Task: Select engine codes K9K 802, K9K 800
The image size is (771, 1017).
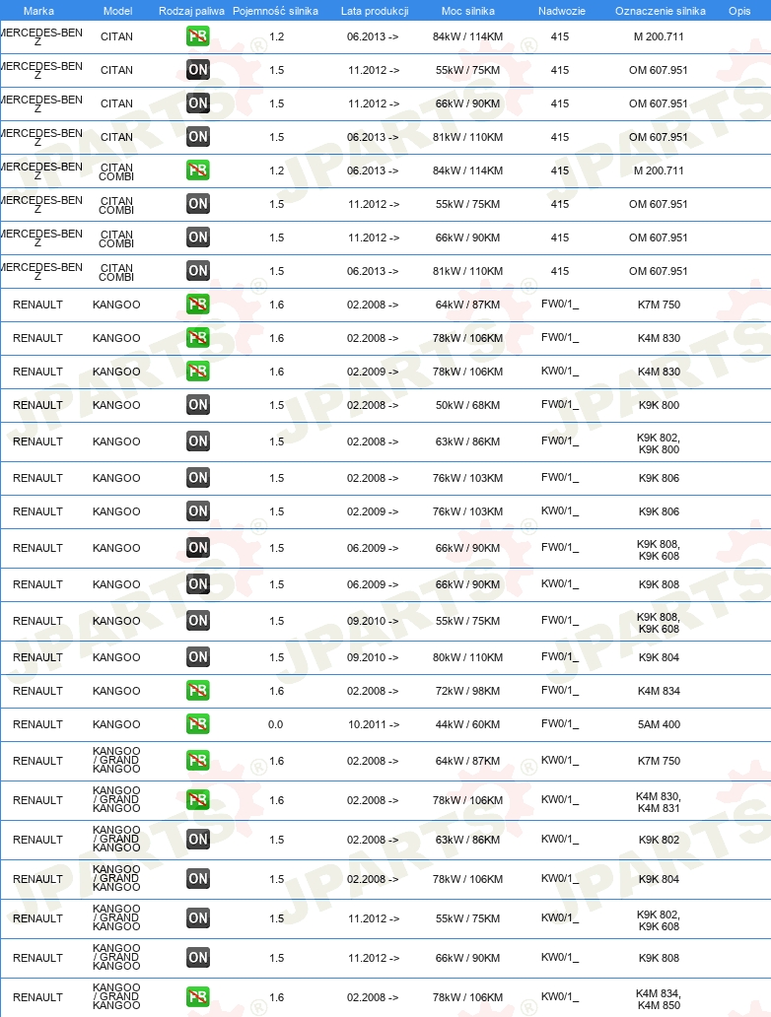Action: point(659,443)
